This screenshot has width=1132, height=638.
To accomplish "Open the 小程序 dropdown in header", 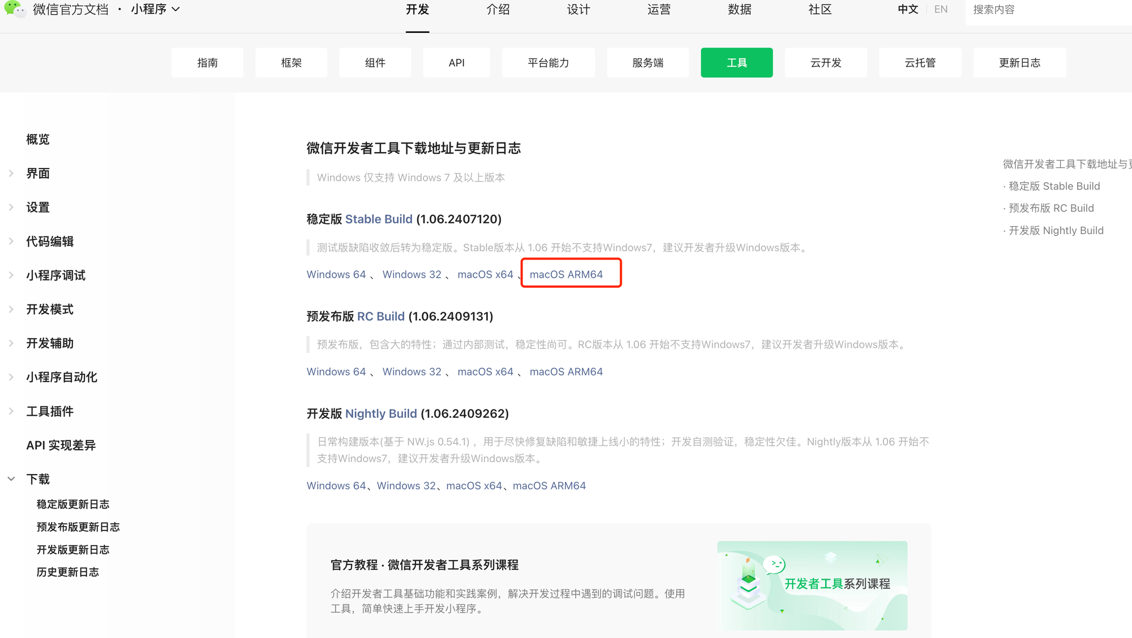I will pos(155,9).
